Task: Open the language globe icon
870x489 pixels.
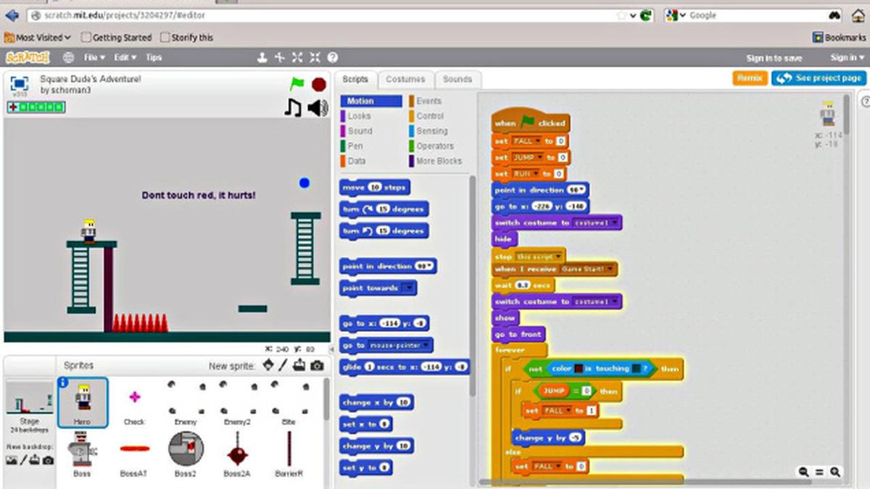Action: pyautogui.click(x=68, y=57)
